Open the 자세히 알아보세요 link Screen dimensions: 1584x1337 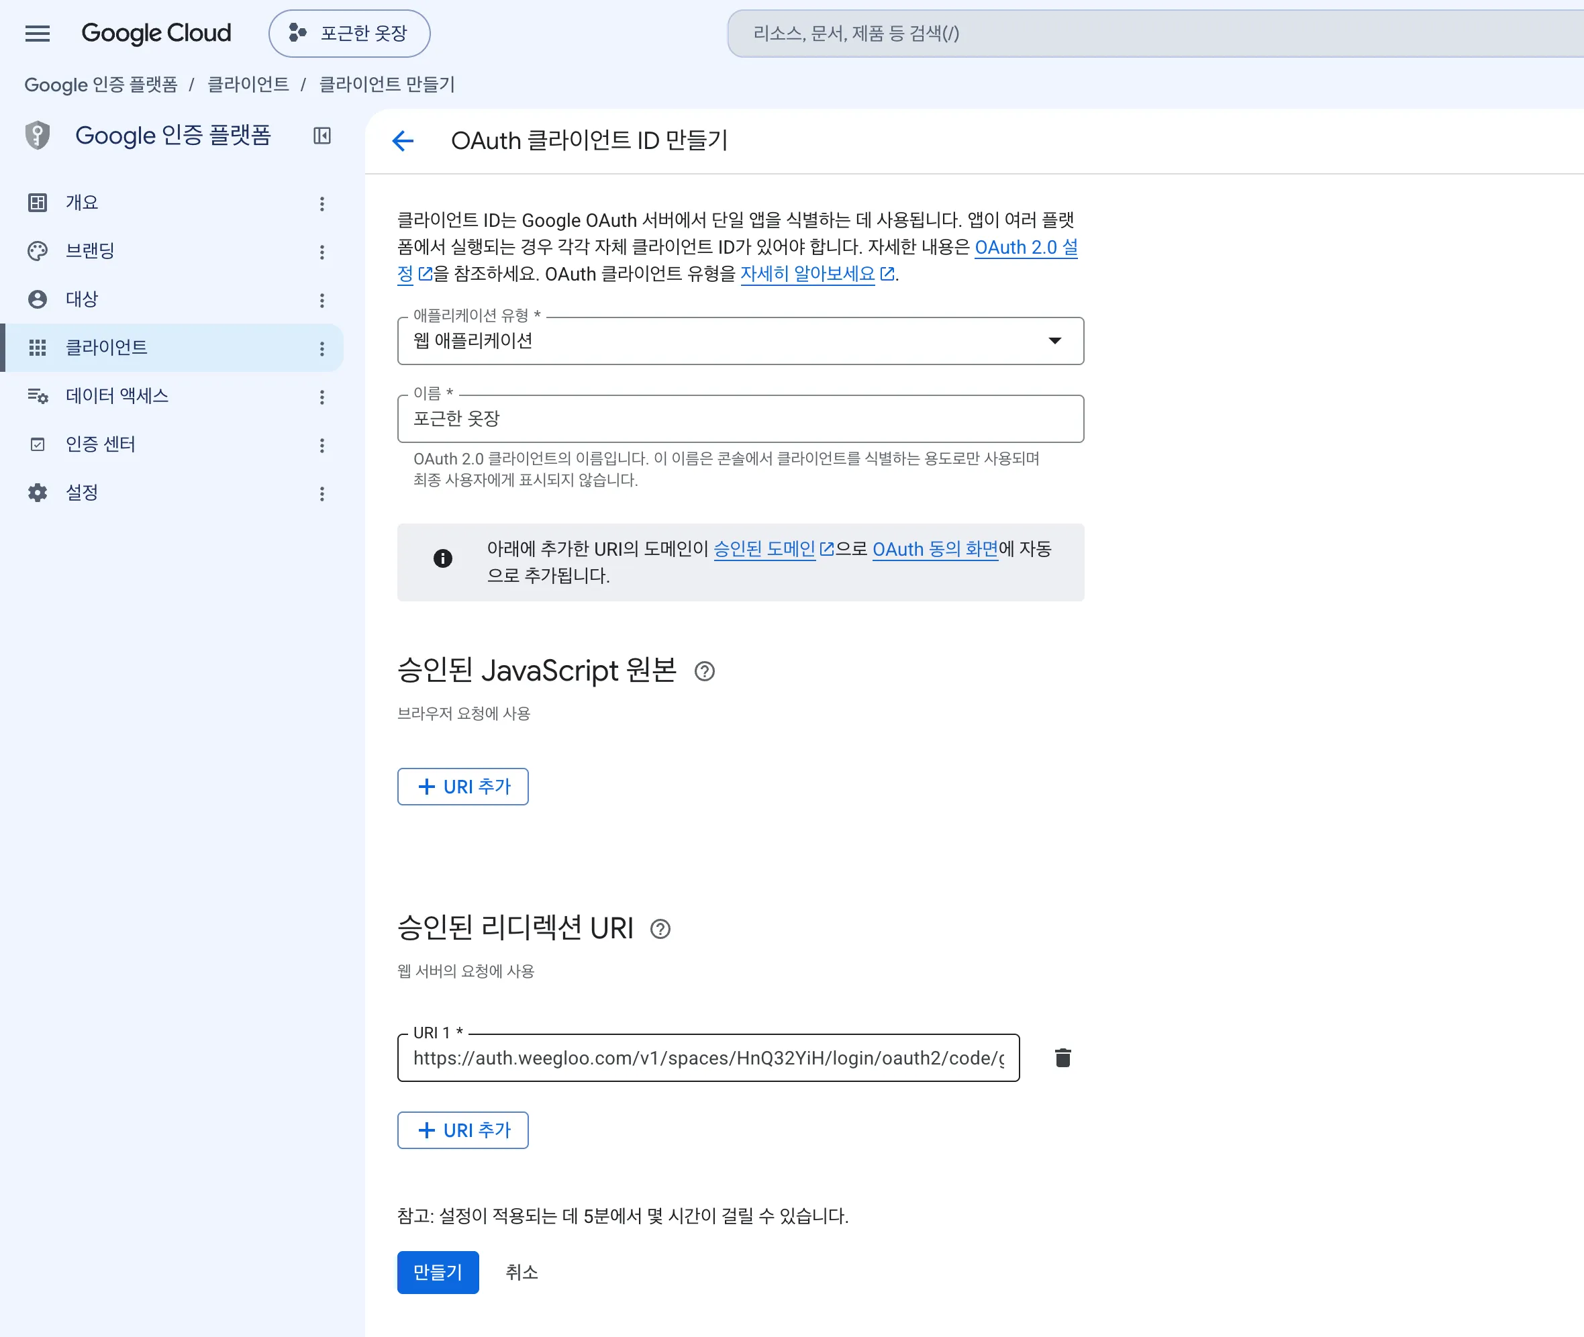816,275
